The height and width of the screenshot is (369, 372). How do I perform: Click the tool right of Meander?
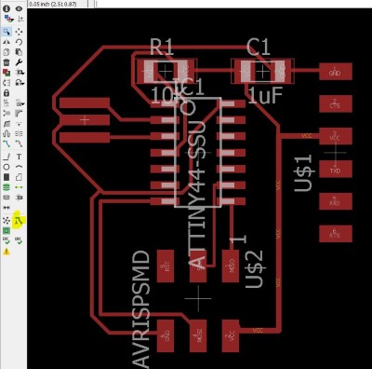pos(20,134)
